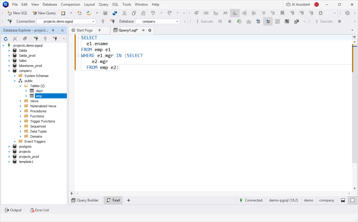358x222 pixels.
Task: Select the emp table in the tree
Action: click(39, 96)
